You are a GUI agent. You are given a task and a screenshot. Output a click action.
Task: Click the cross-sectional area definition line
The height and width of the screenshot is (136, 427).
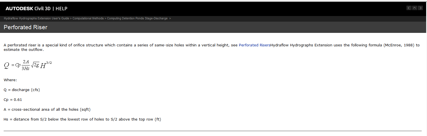click(47, 110)
